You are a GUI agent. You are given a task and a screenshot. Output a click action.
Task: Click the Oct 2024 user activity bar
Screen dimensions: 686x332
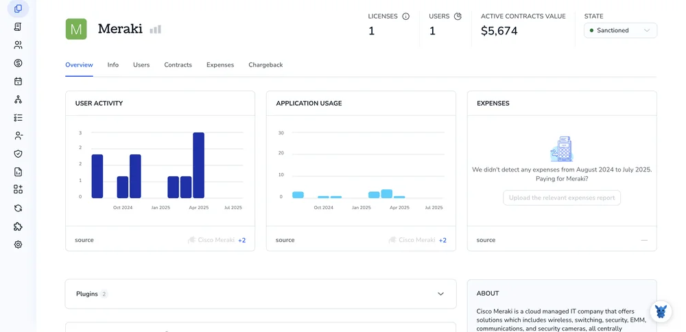(123, 187)
